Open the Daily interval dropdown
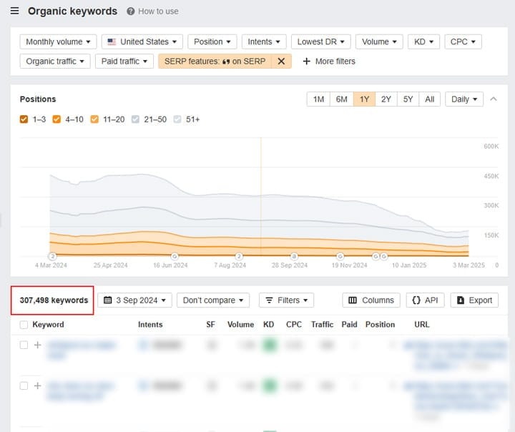Image resolution: width=515 pixels, height=432 pixels. click(x=464, y=99)
